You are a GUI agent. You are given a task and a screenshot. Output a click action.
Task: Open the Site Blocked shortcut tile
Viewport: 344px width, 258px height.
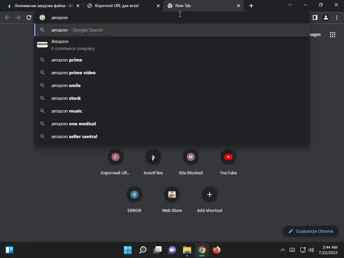pyautogui.click(x=191, y=162)
